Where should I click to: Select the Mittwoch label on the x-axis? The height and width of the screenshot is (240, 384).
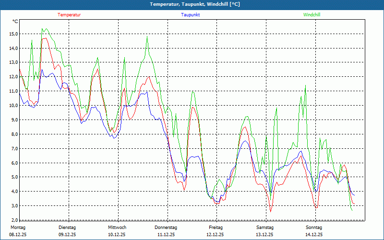(x=117, y=227)
